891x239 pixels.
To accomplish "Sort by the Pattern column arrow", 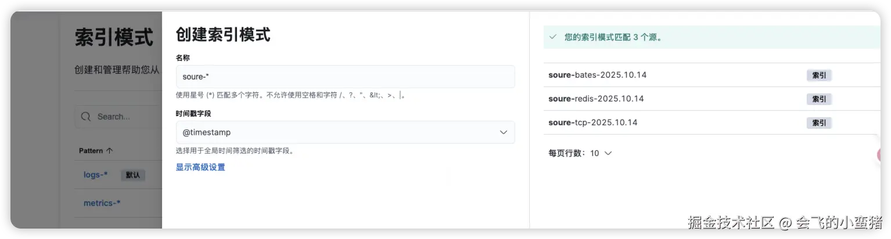I will tap(110, 151).
